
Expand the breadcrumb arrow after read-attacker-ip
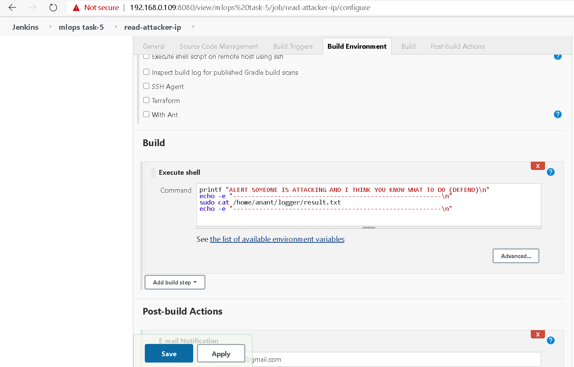[193, 27]
